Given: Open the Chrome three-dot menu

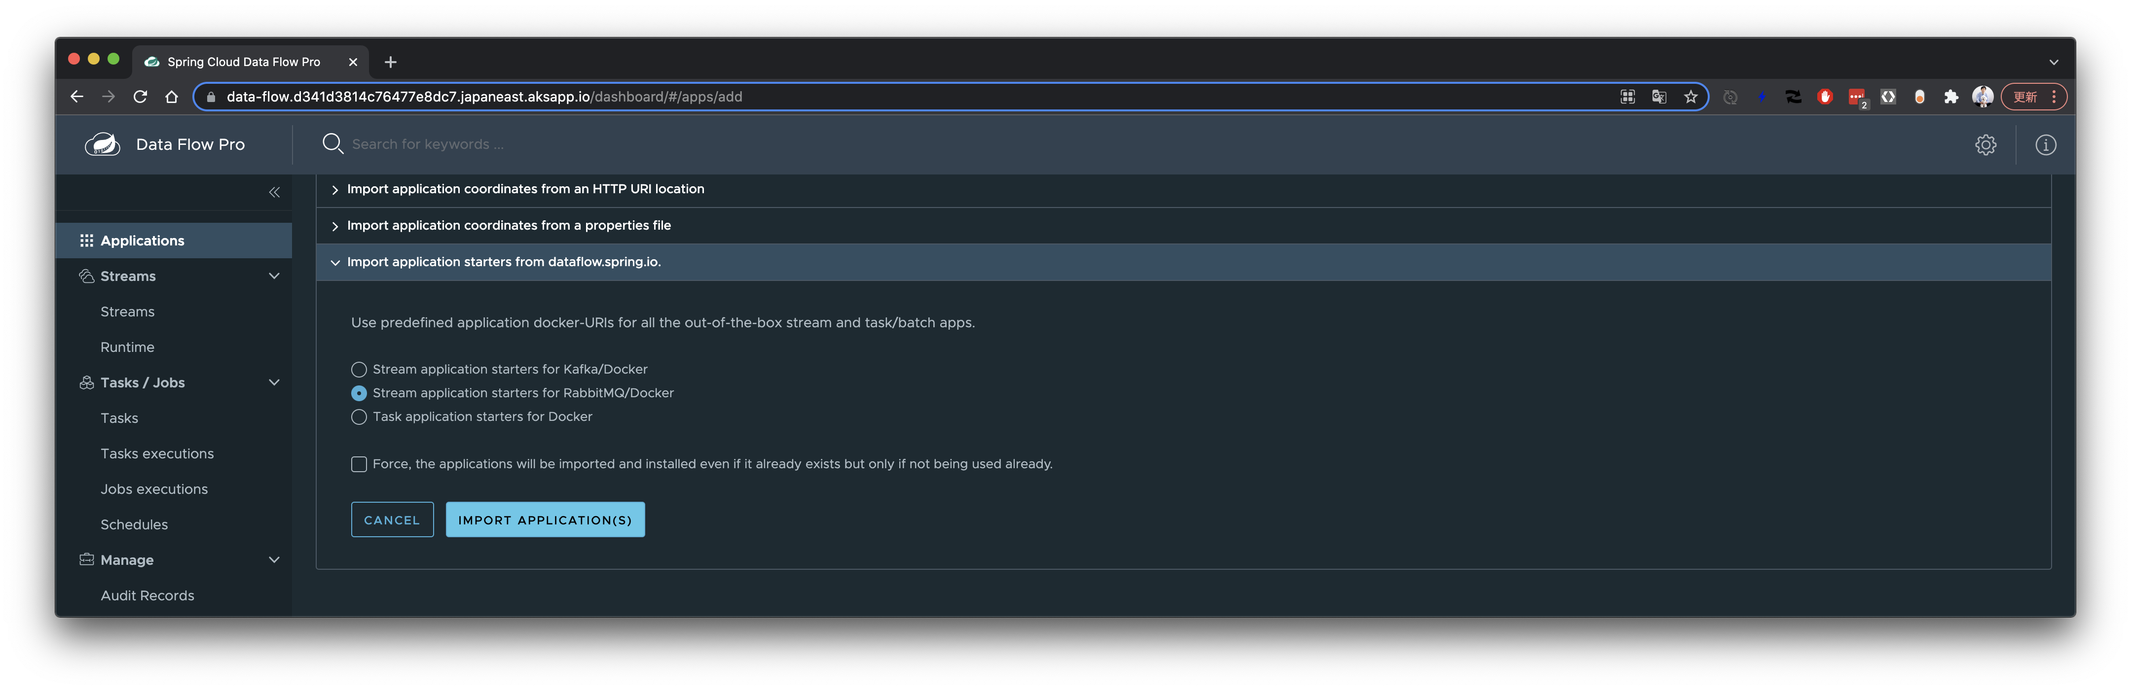Looking at the screenshot, I should tap(2053, 97).
